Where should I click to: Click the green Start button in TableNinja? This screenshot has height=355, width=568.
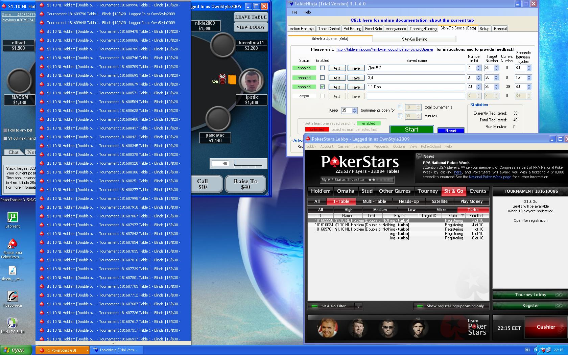coord(411,129)
